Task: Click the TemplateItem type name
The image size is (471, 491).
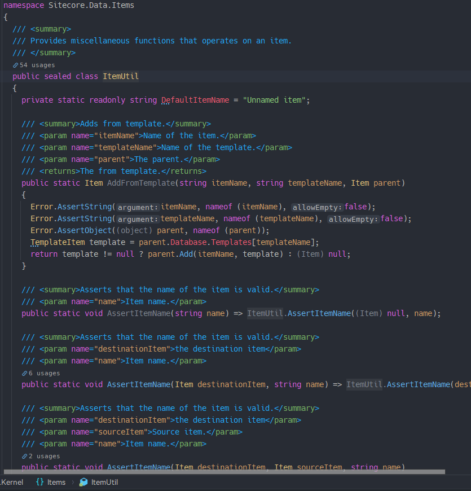Action: 58,242
